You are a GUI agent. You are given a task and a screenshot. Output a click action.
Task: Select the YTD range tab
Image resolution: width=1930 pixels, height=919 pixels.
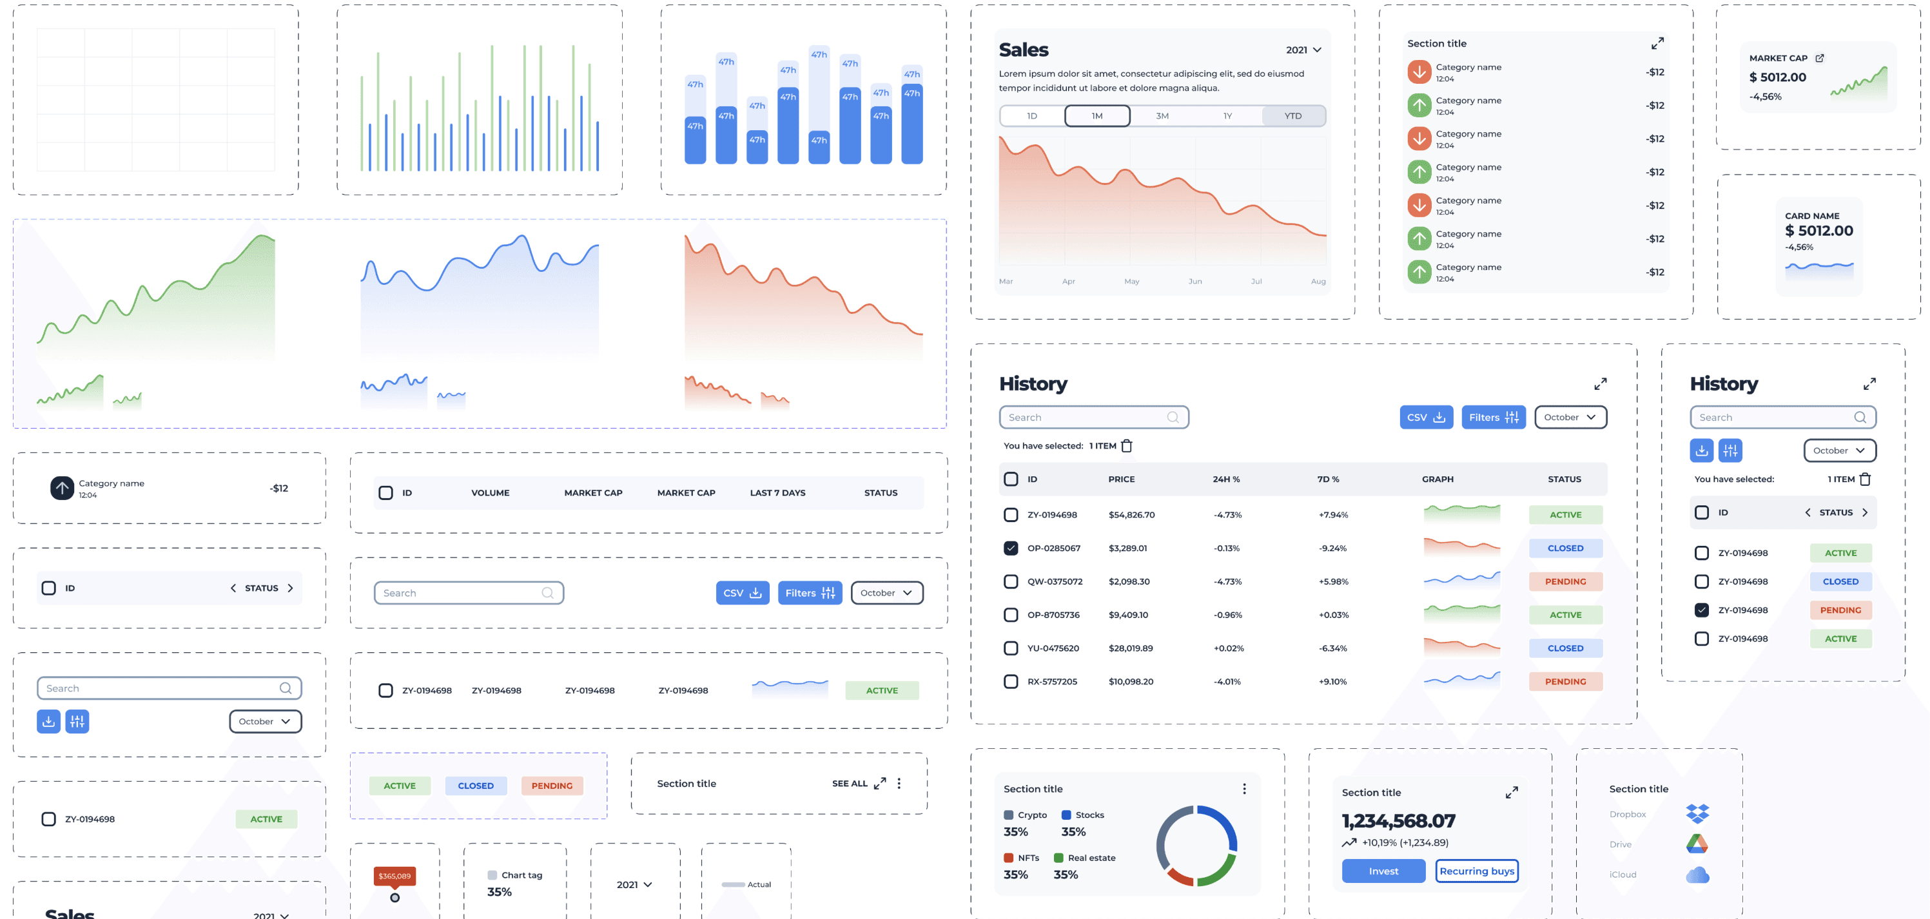coord(1293,116)
